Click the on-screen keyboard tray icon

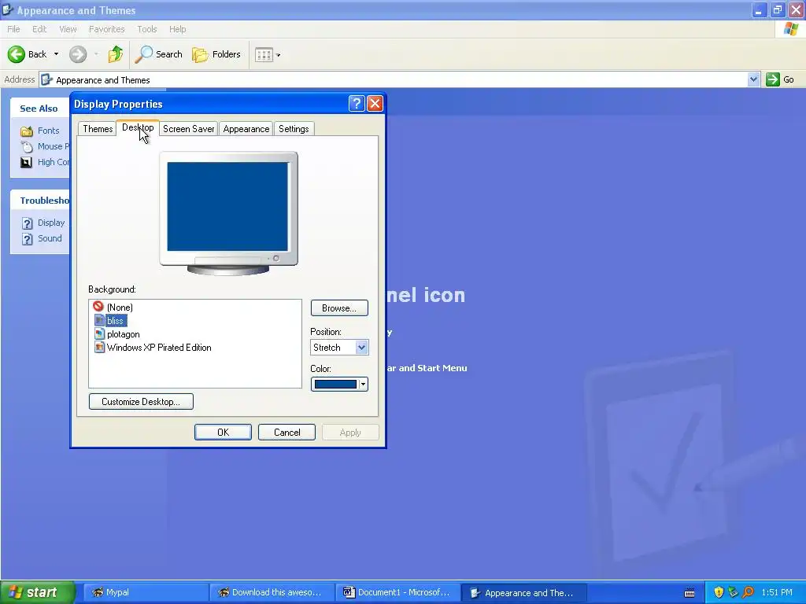point(690,593)
